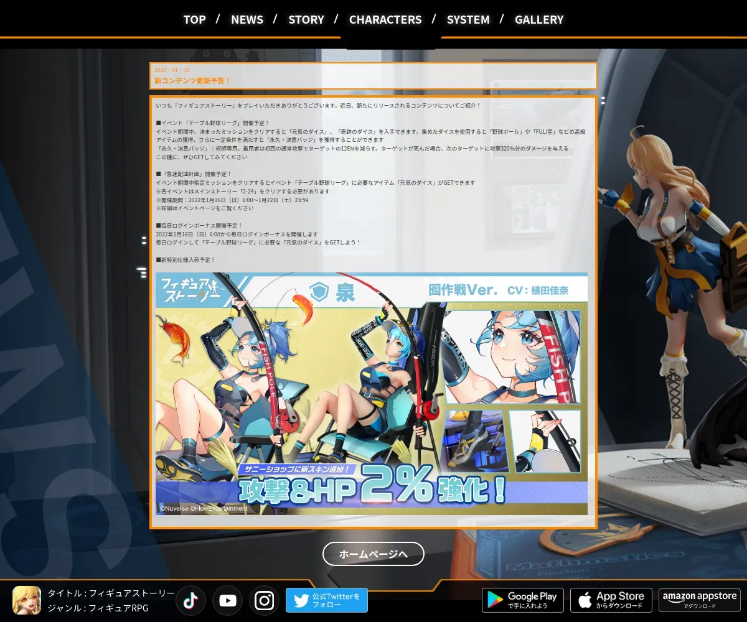Click the ホームページへ button
The height and width of the screenshot is (622, 747).
point(374,554)
